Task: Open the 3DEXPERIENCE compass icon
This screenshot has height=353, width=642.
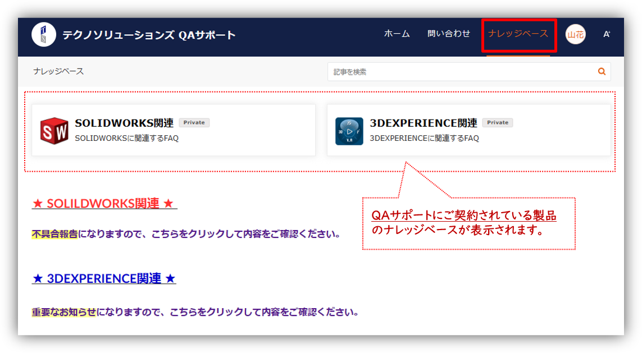Action: pos(349,131)
